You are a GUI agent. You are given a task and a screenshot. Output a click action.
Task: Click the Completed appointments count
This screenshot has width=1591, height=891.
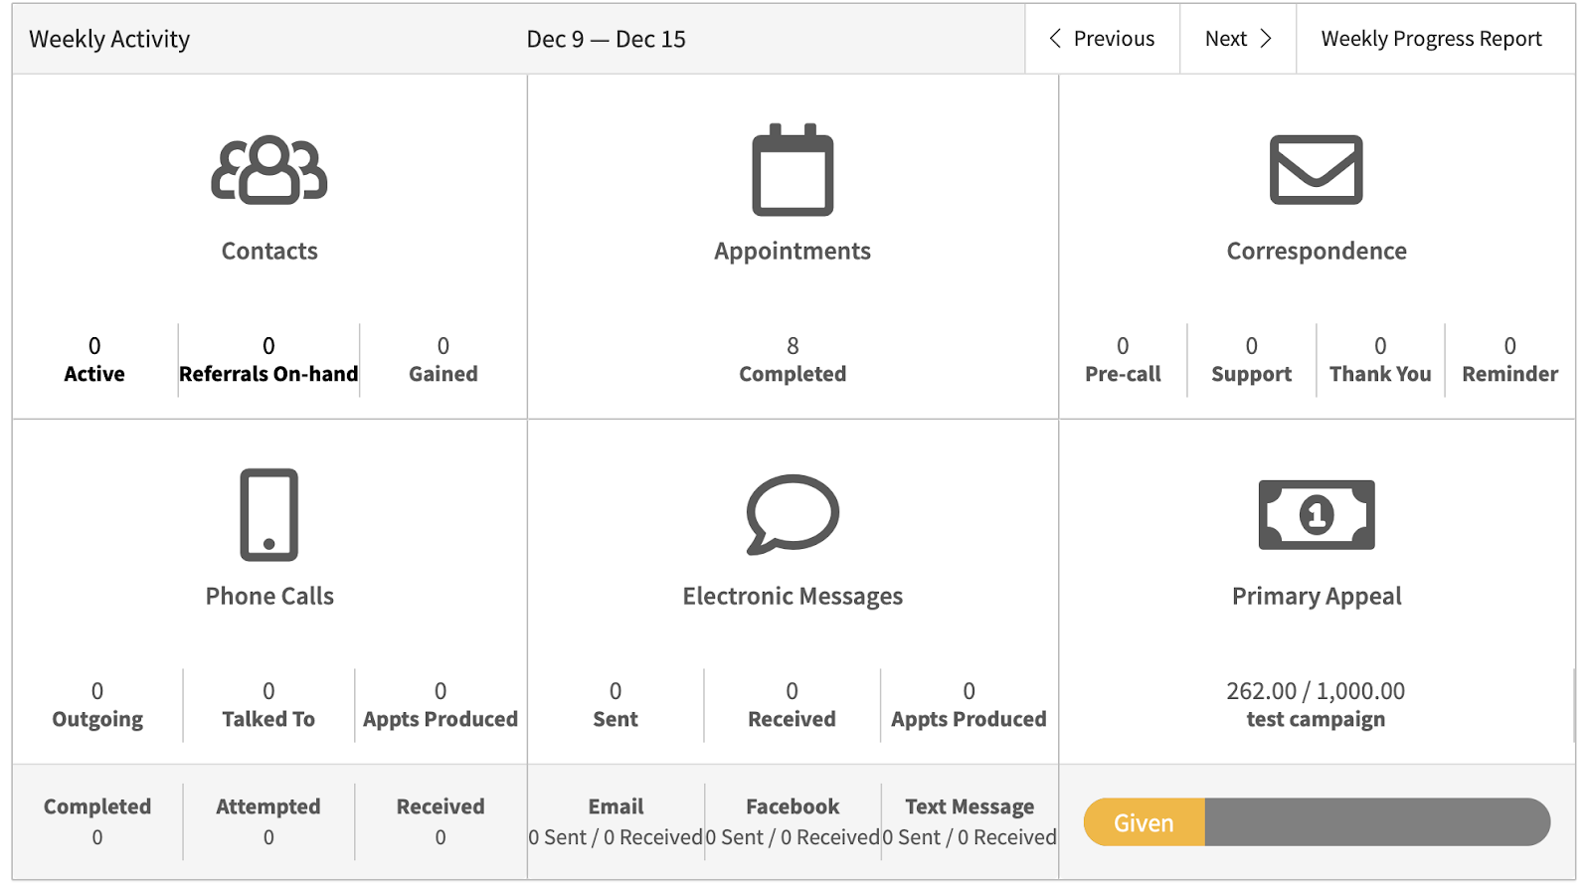pyautogui.click(x=793, y=360)
